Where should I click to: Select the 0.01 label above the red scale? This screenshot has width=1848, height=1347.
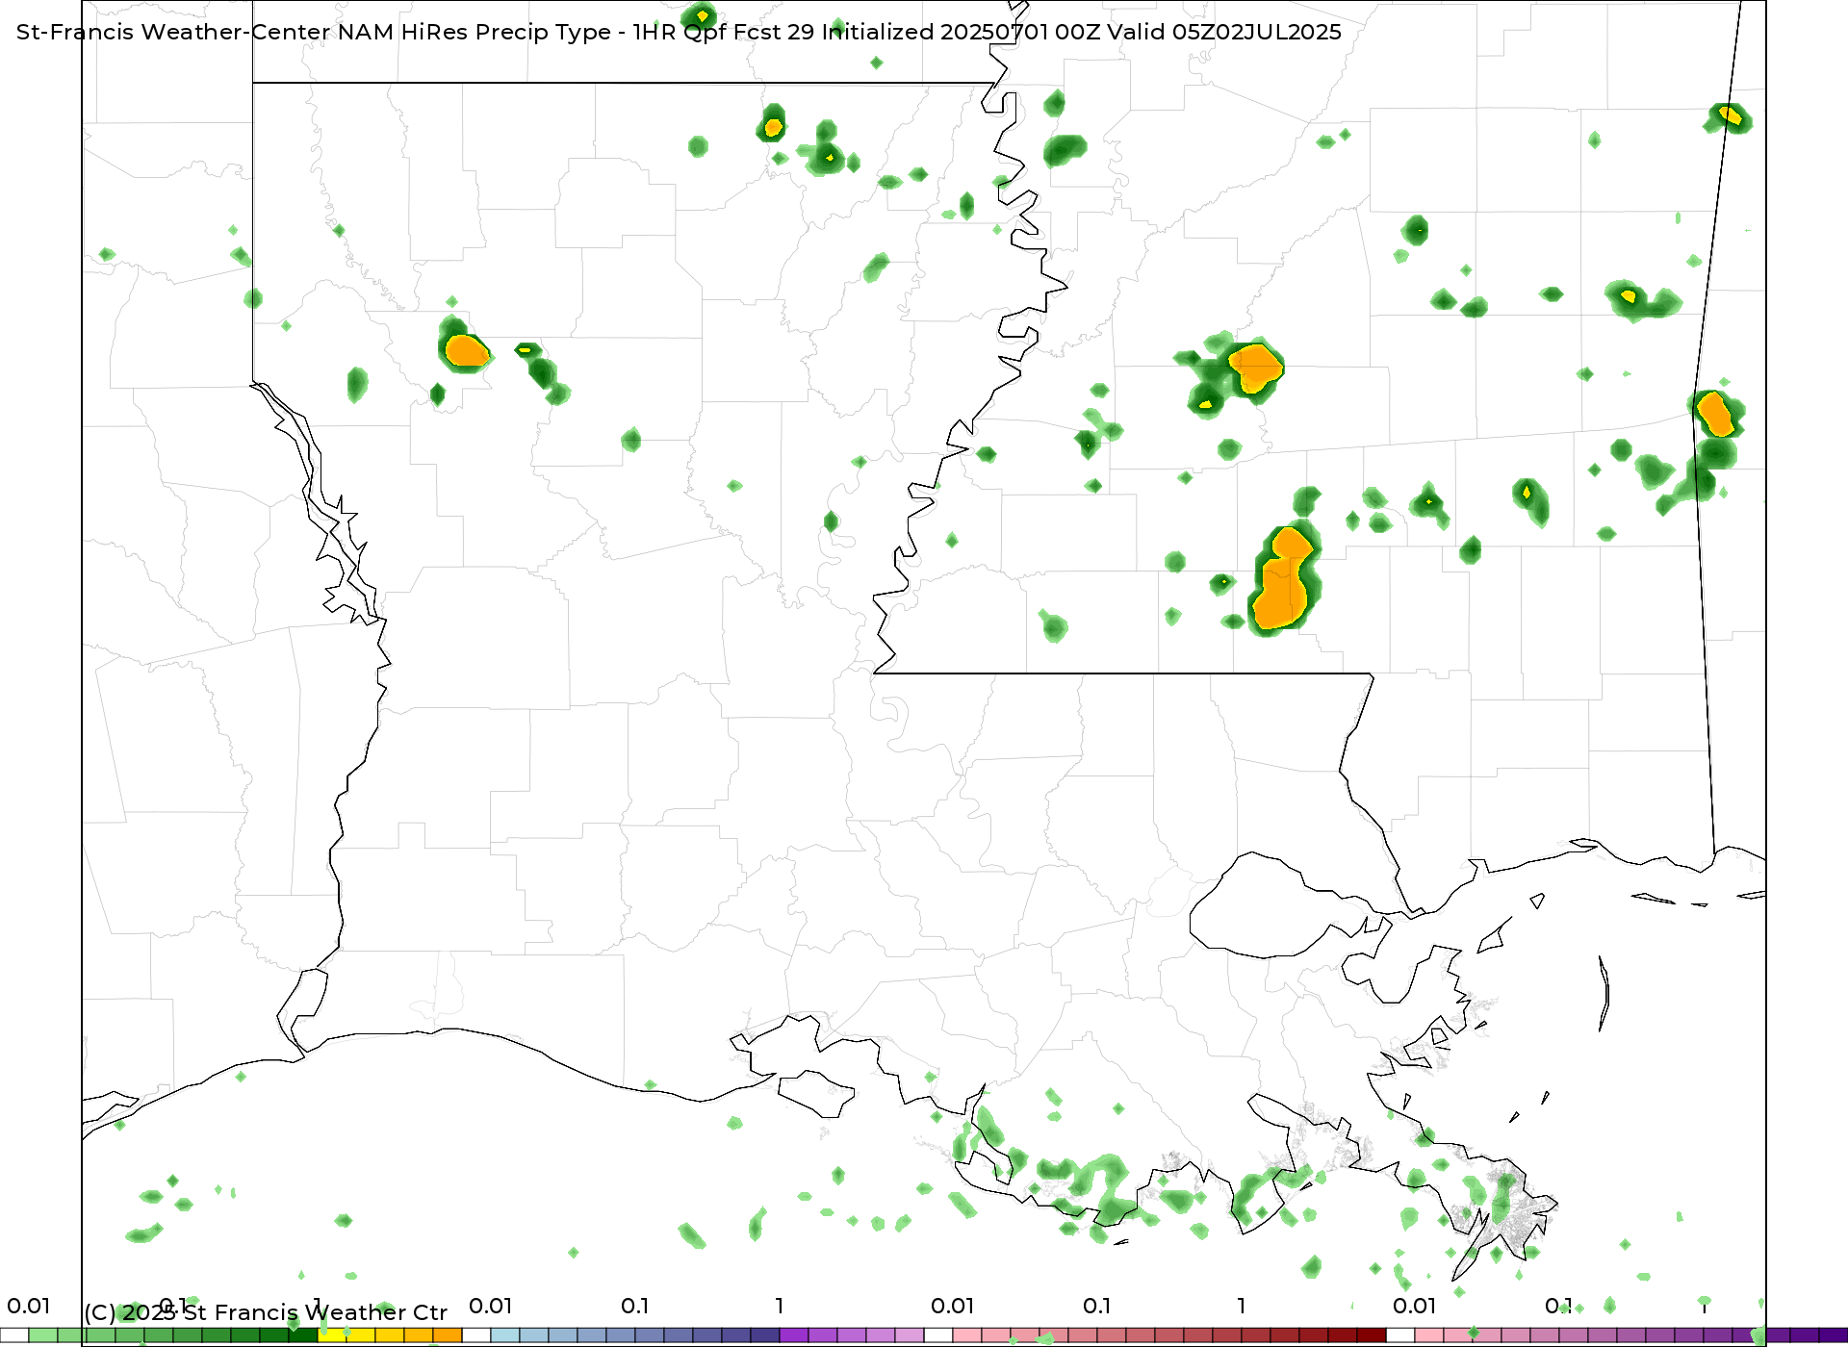(953, 1306)
